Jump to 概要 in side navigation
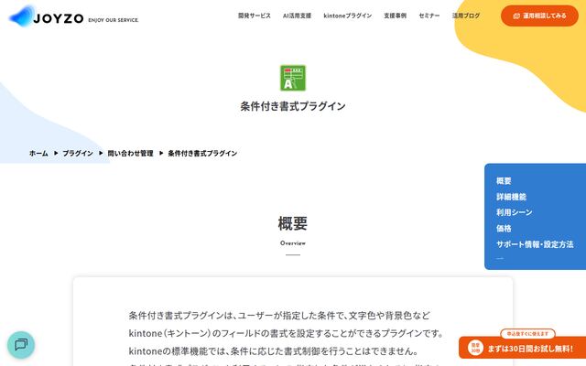586x366 pixels. tap(504, 181)
